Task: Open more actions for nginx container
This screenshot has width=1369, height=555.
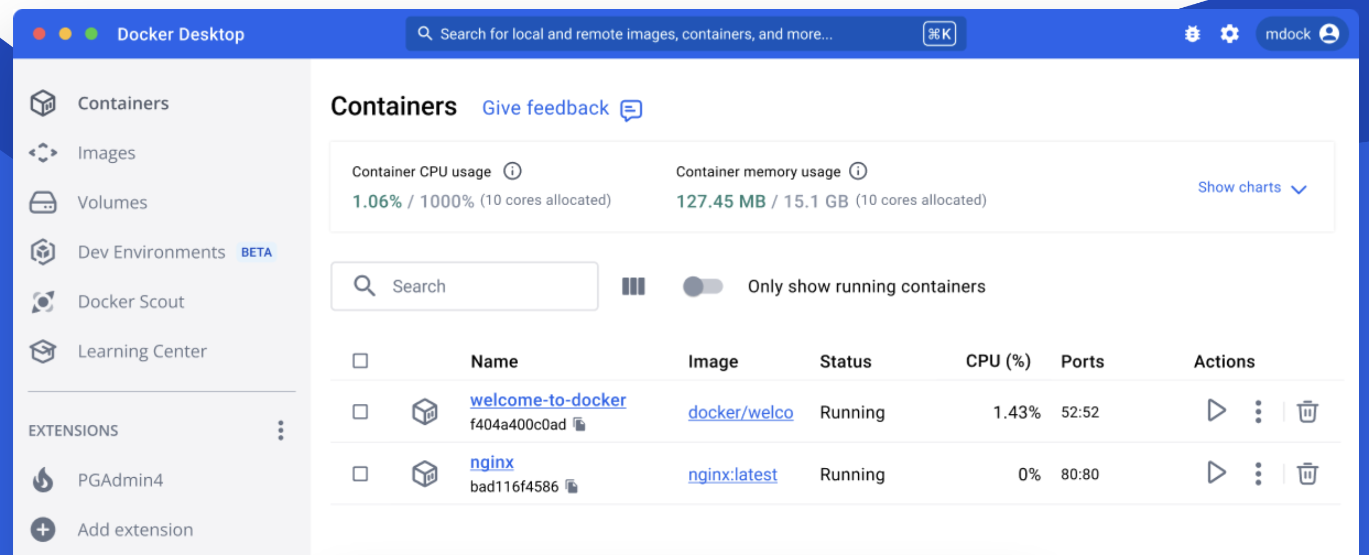Action: [x=1258, y=473]
